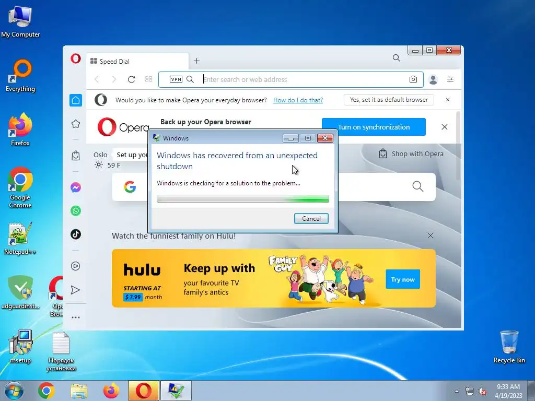Dismiss the default browser prompt bar
Viewport: 535px width, 401px height.
tap(448, 100)
